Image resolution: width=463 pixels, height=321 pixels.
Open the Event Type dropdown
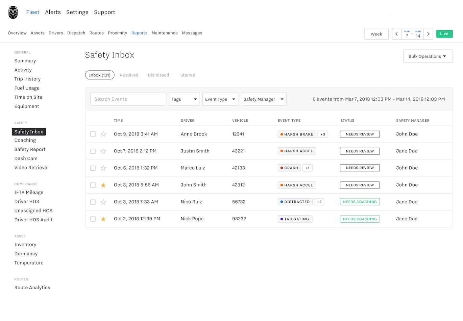[x=220, y=99]
